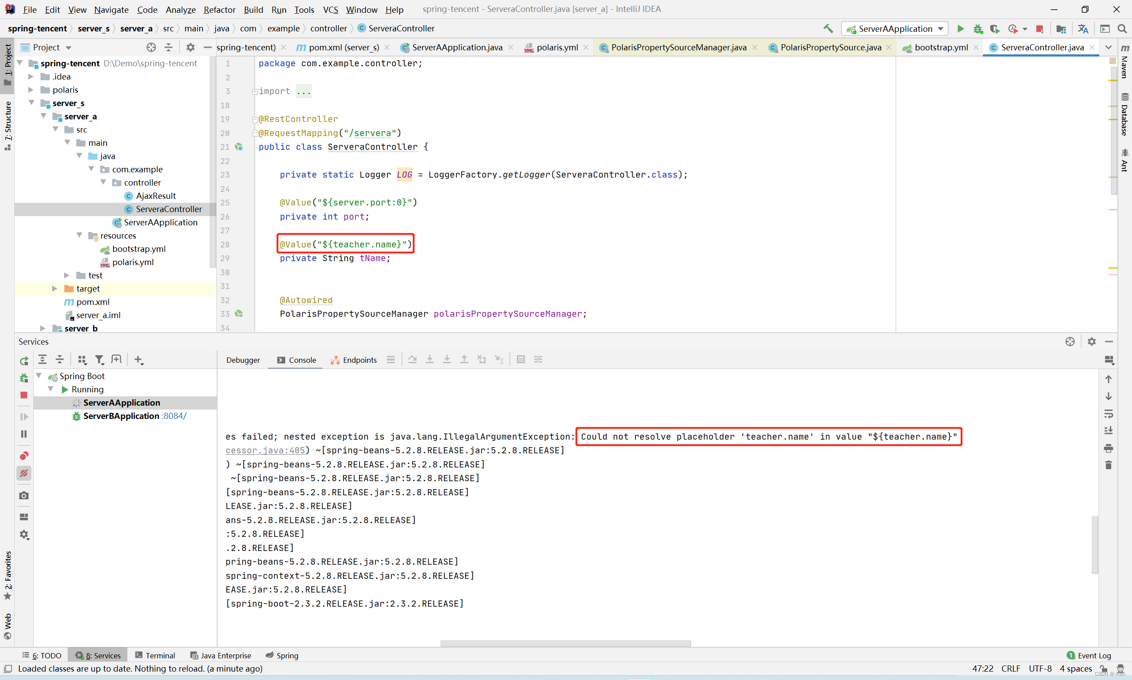
Task: Run ServerAApplication with green play button
Action: pyautogui.click(x=960, y=28)
